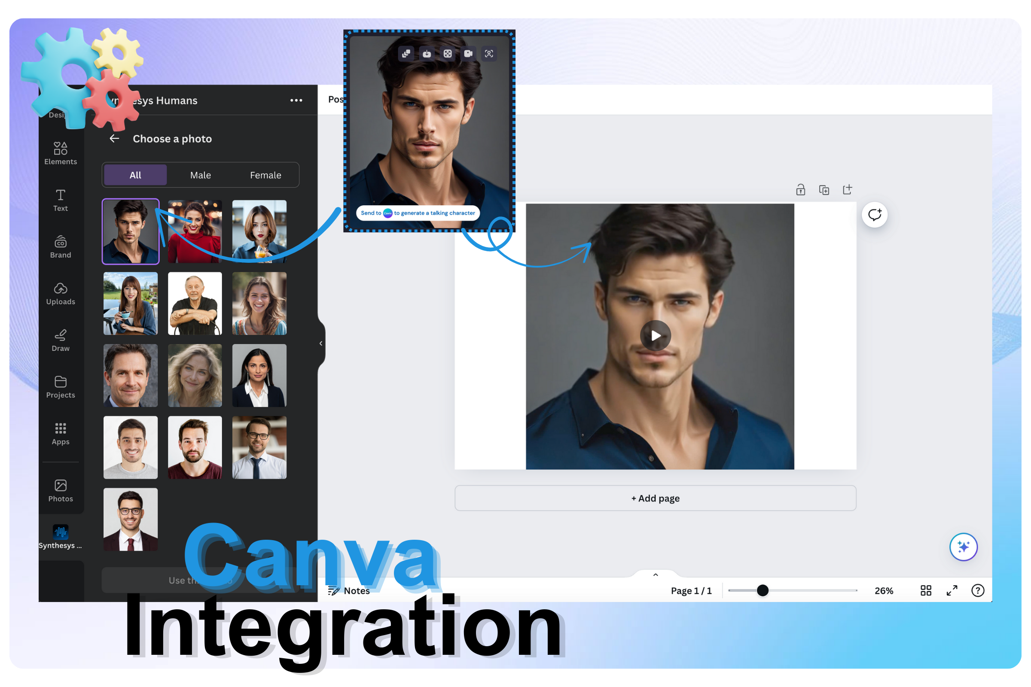
Task: Collapse the side panel with chevron
Action: (x=321, y=343)
